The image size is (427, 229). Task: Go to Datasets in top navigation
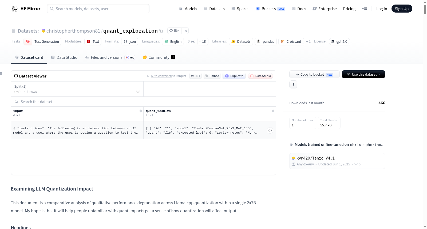(x=214, y=9)
